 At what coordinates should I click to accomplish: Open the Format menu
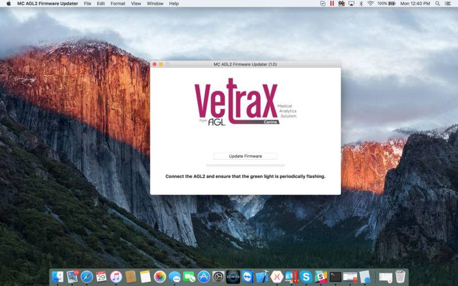[118, 3]
